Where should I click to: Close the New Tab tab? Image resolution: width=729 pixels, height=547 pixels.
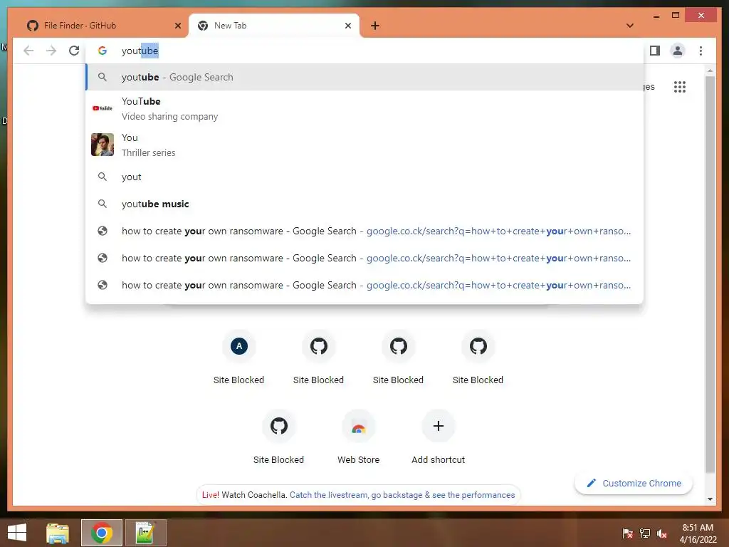(347, 26)
